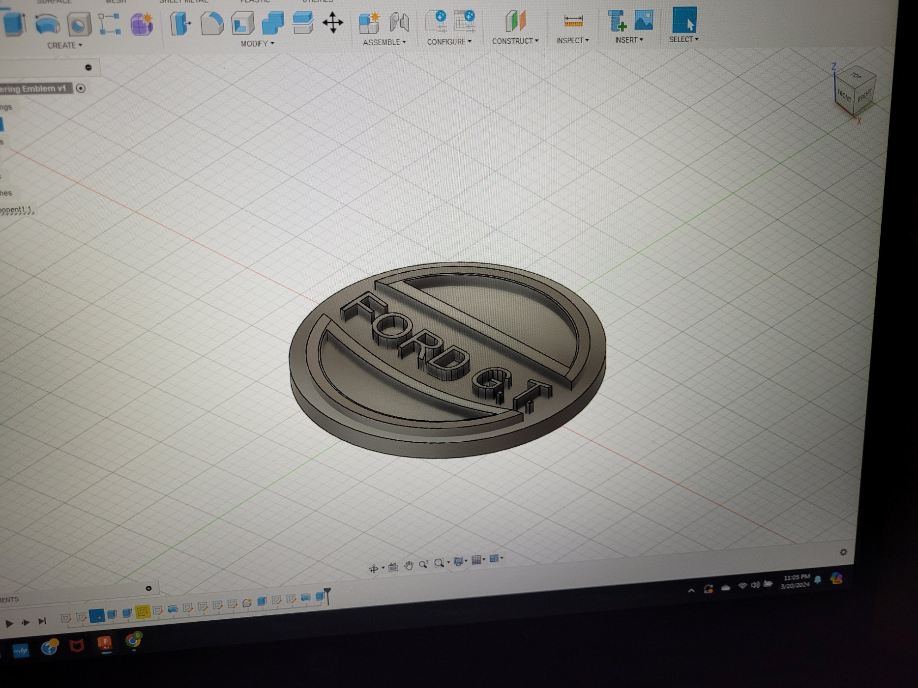Select the Combine tool in Modify
Screen dimensions: 918x688
click(x=273, y=23)
